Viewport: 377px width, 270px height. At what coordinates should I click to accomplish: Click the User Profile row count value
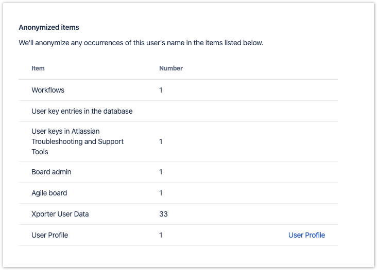coord(161,235)
